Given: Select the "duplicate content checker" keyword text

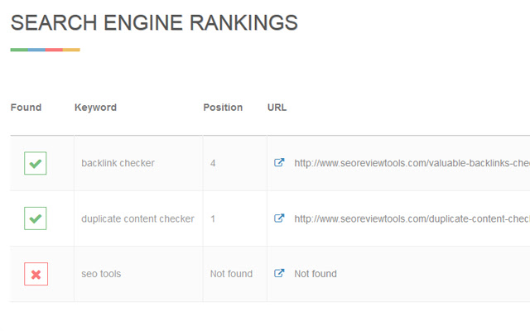Looking at the screenshot, I should (x=137, y=218).
